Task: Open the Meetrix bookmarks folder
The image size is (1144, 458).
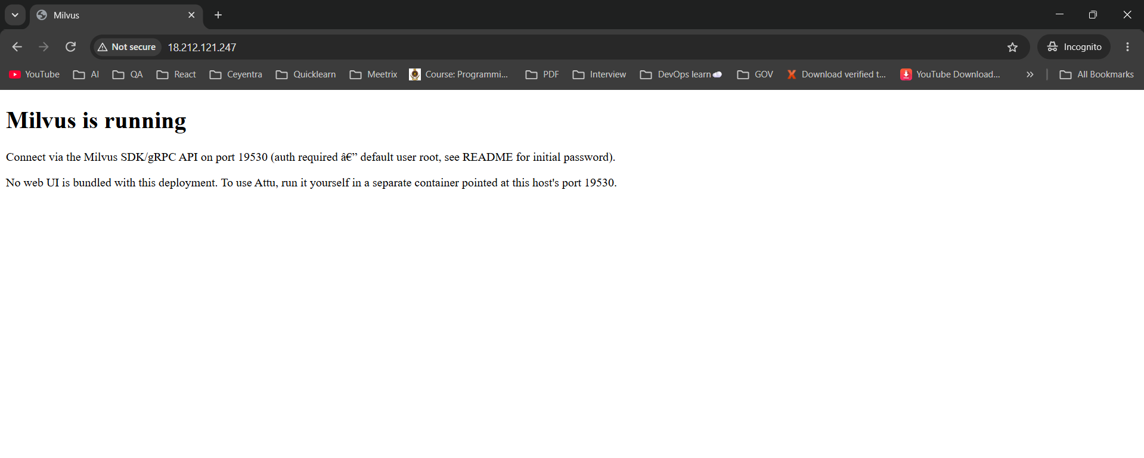Action: click(373, 74)
